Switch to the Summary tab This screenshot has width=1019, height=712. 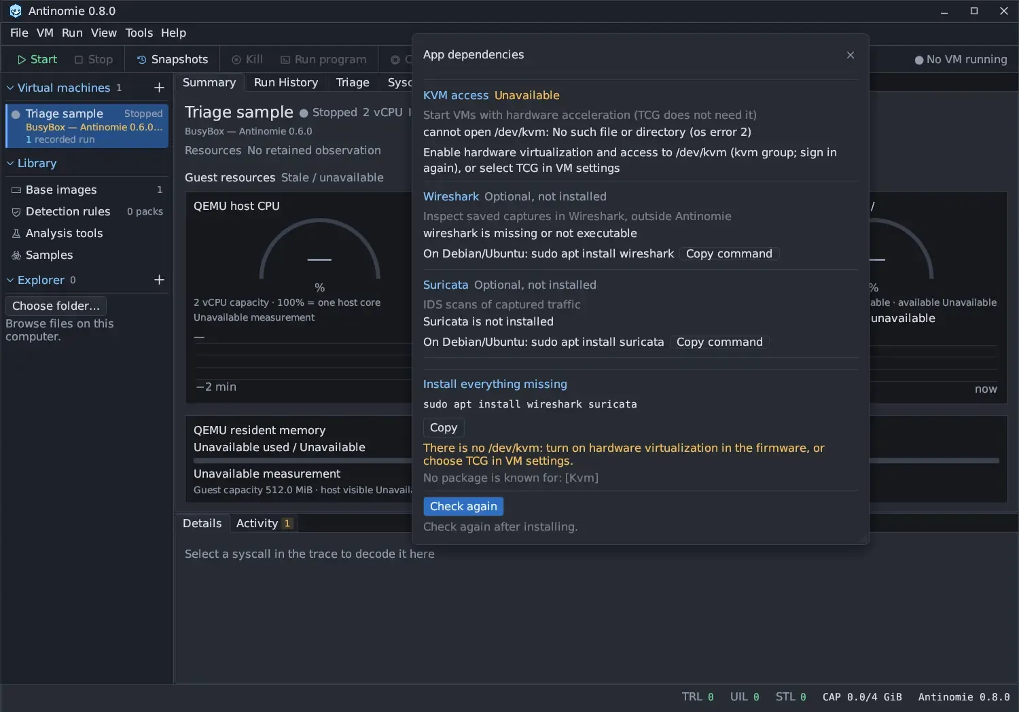tap(209, 82)
